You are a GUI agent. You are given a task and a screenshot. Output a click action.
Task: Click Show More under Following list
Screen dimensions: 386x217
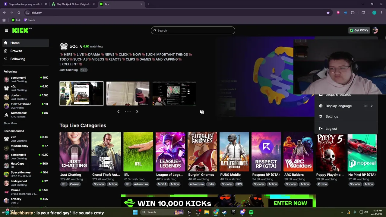tap(10, 123)
